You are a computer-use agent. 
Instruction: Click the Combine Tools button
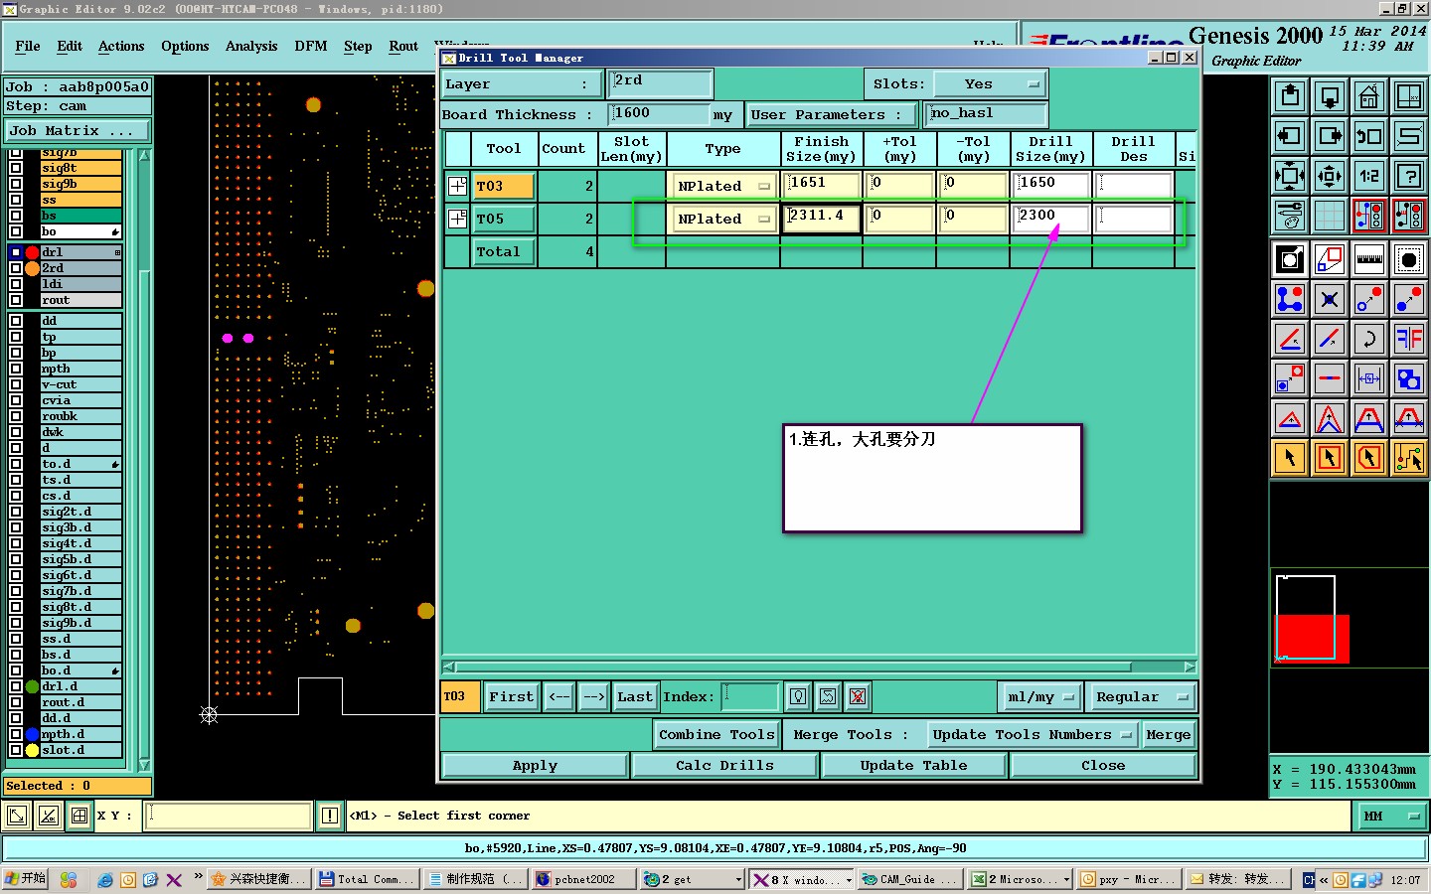pos(716,735)
